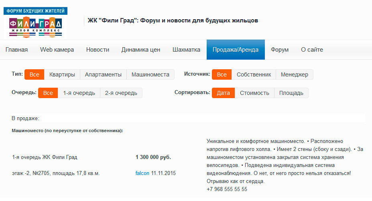Sort listings by Площадь
Viewport: 372px width, 201px height.
tap(291, 93)
